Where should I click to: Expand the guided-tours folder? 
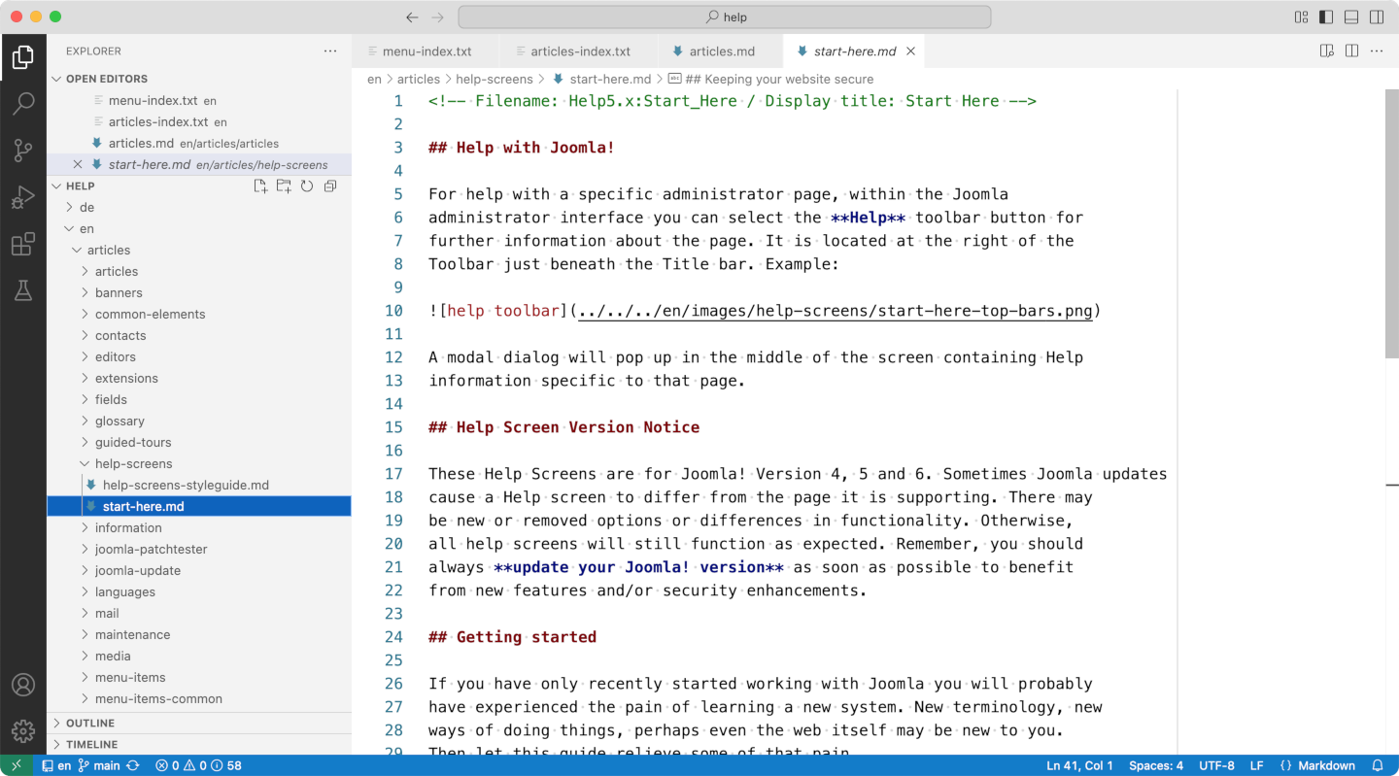click(x=199, y=442)
